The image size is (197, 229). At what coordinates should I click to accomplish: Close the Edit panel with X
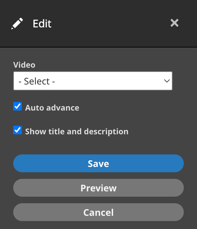point(175,23)
